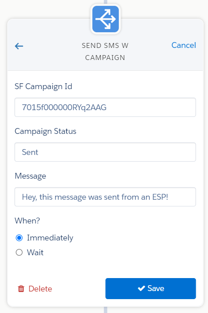This screenshot has height=313, width=208.
Task: Edit the Message text field
Action: pos(105,197)
